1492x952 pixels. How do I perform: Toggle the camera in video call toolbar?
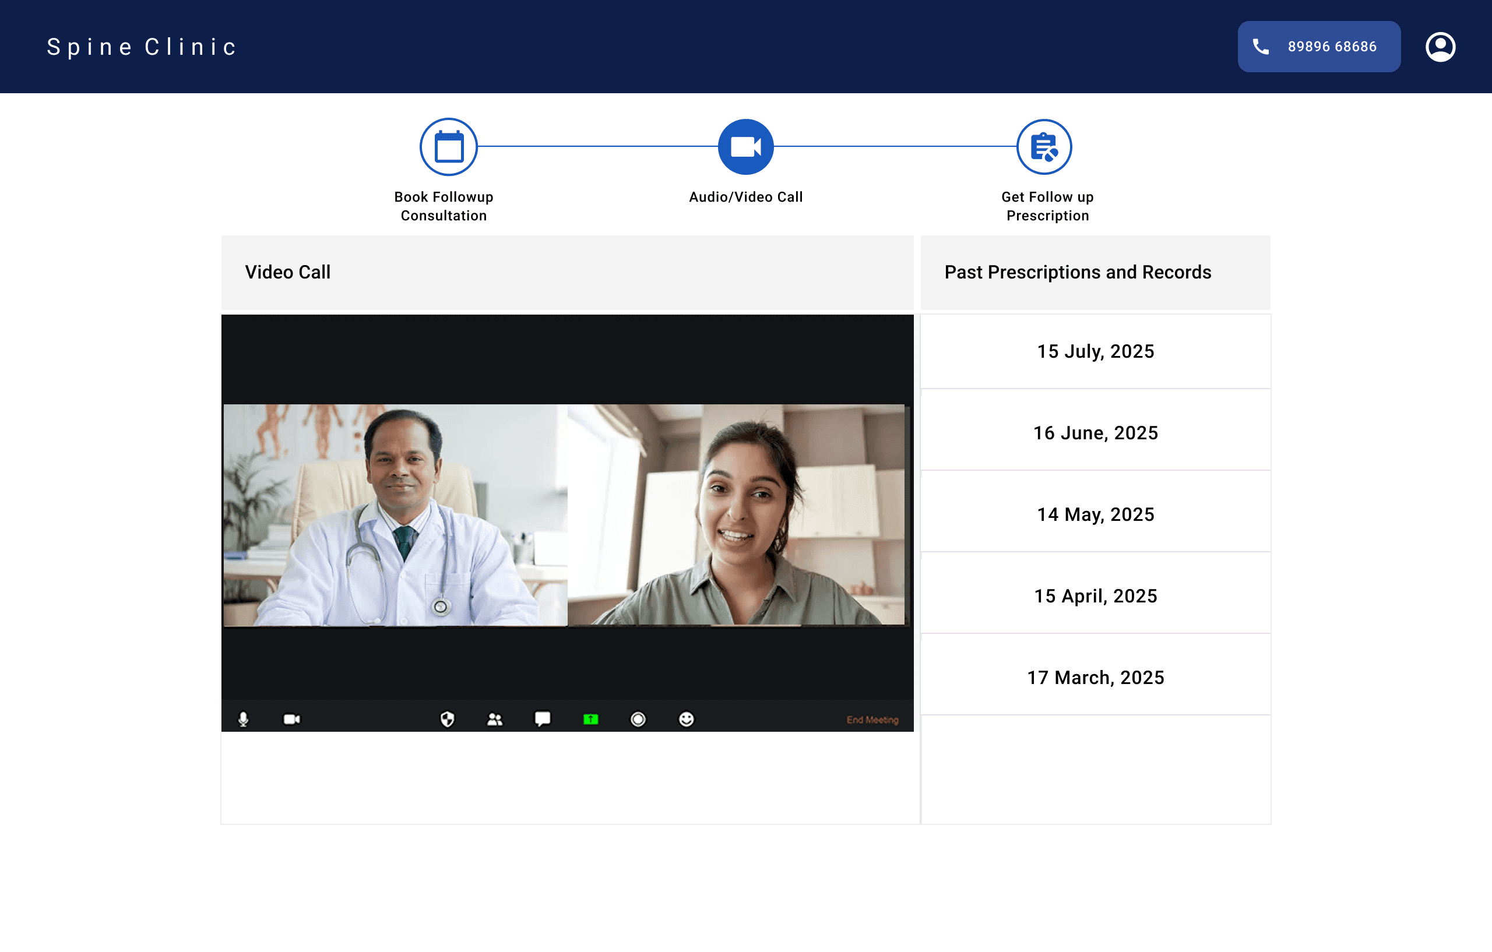click(292, 719)
